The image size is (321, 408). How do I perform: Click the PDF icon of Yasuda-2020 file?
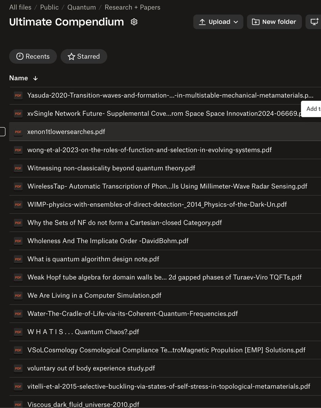[18, 96]
